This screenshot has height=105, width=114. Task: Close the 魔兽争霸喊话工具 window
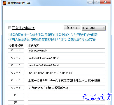pyautogui.click(x=105, y=2)
